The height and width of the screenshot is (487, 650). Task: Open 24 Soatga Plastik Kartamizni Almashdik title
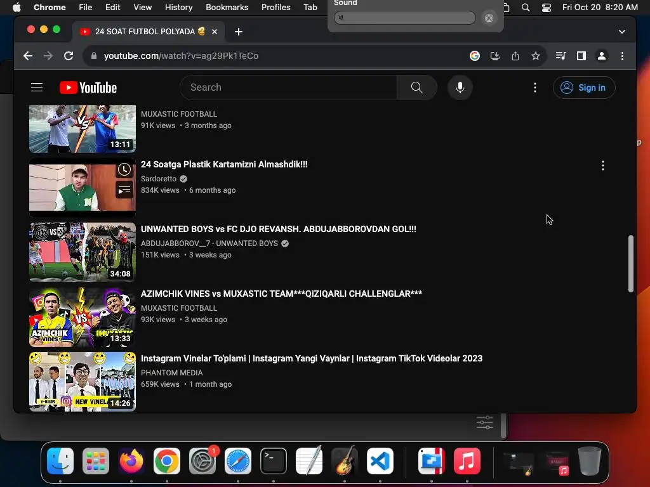[224, 164]
